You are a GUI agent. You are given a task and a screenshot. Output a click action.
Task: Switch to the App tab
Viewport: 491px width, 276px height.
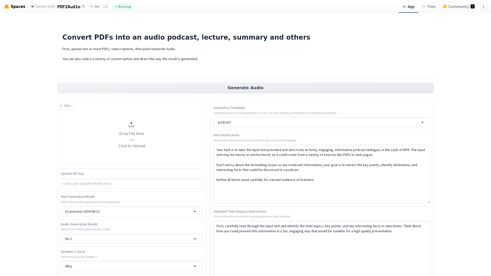click(x=408, y=6)
